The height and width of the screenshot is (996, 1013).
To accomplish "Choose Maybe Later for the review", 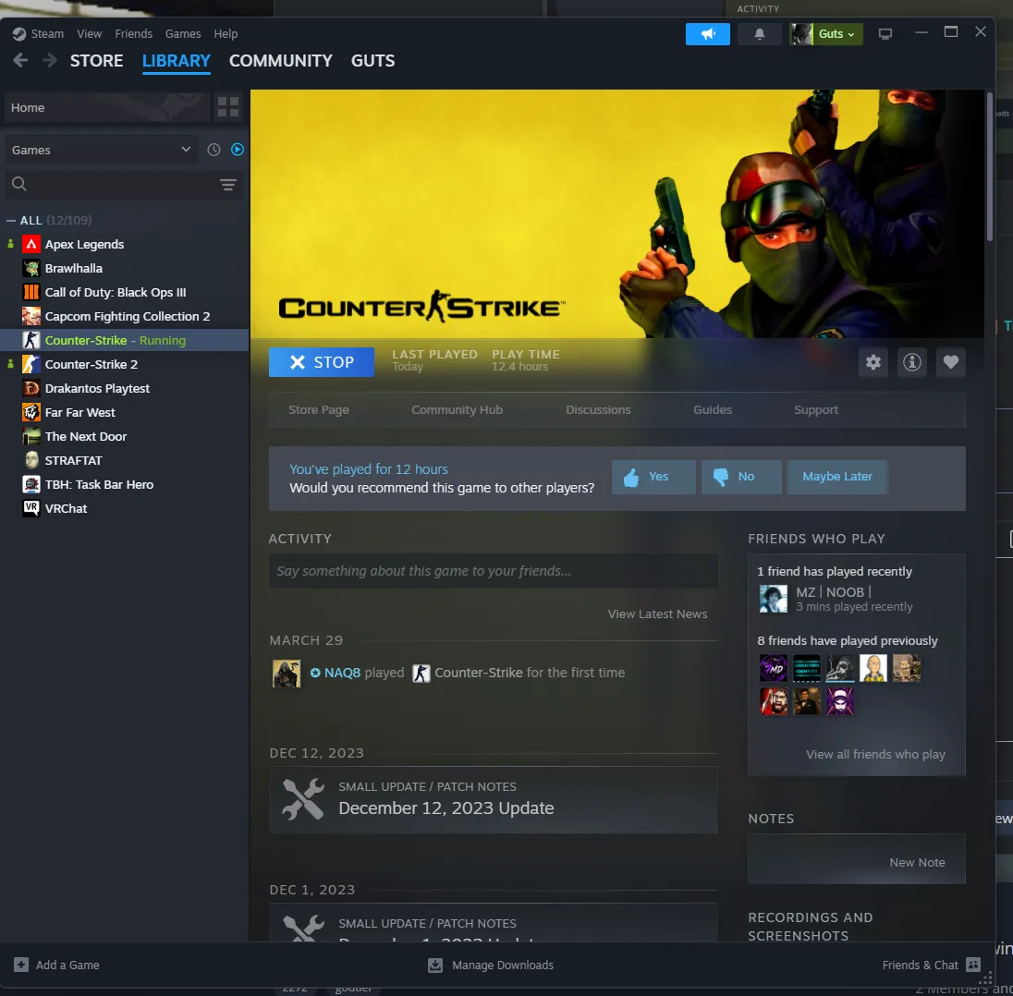I will 837,477.
